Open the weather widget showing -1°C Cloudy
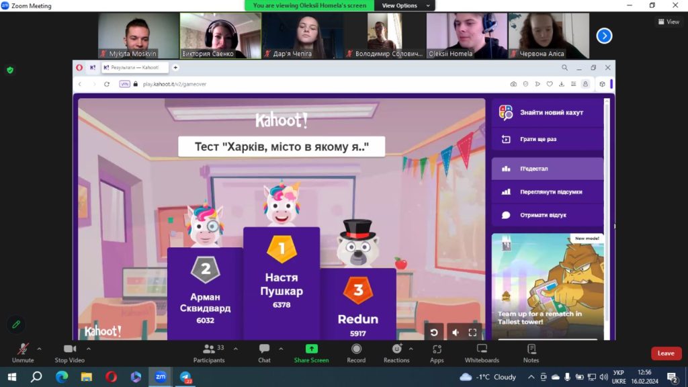Image resolution: width=688 pixels, height=387 pixels. [488, 377]
